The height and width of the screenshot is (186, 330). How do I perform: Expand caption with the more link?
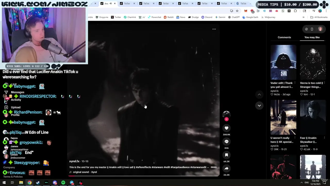pyautogui.click(x=213, y=167)
